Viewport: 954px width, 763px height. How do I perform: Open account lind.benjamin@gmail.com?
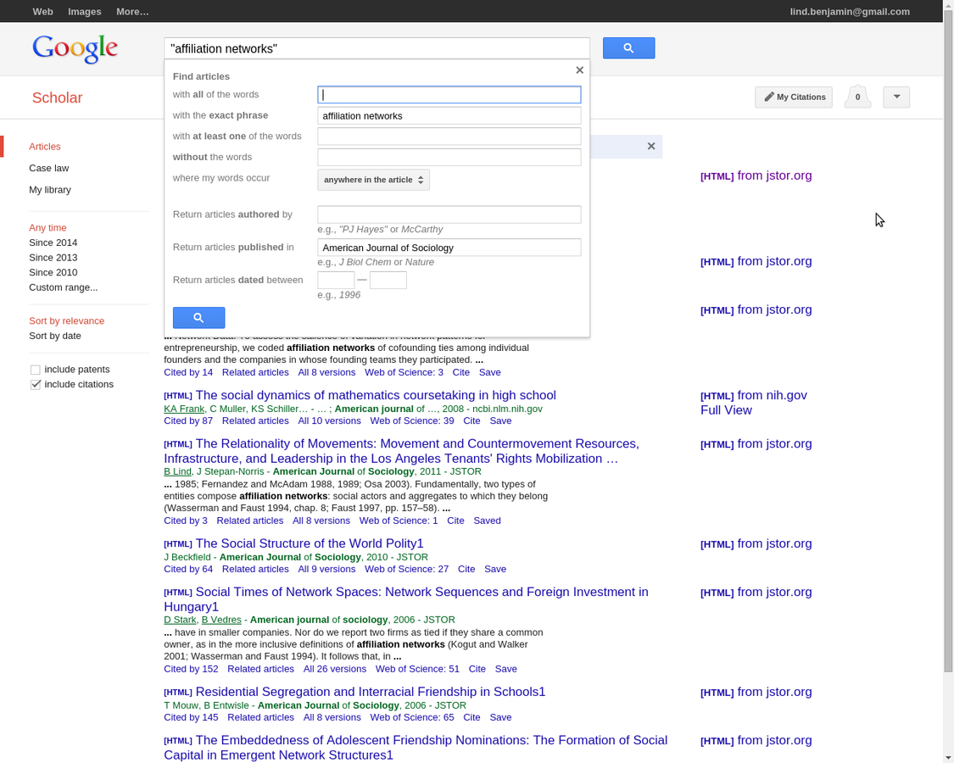tap(850, 12)
